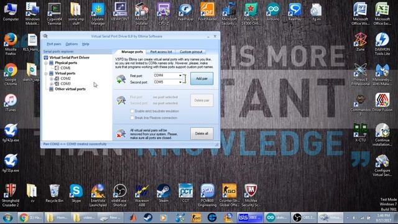Click the taskbar clock

coord(384,218)
